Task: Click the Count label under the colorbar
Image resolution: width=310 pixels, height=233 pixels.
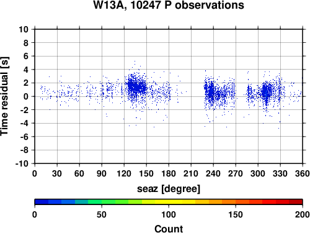Action: click(x=169, y=229)
